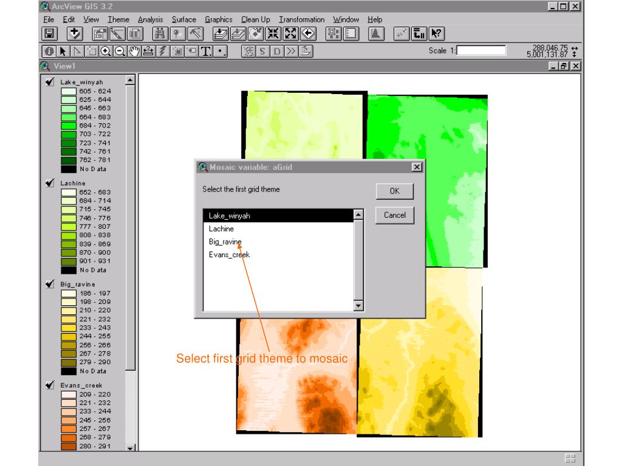Viewport: 622px width, 466px height.
Task: Uncheck the Lake_winyah theme visibility checkbox
Action: pyautogui.click(x=50, y=82)
